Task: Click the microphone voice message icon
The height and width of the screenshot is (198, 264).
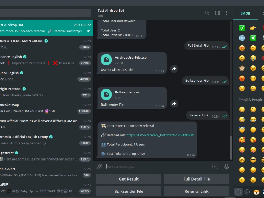Action: click(x=227, y=167)
